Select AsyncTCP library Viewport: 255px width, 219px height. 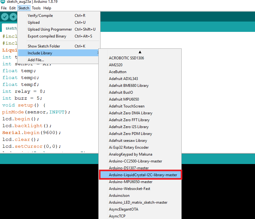click(x=140, y=216)
